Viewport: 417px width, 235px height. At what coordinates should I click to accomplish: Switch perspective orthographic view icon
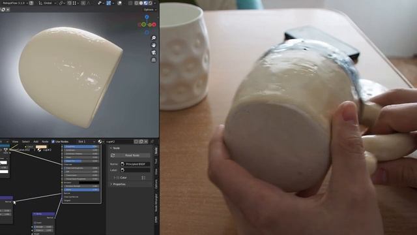[x=154, y=60]
